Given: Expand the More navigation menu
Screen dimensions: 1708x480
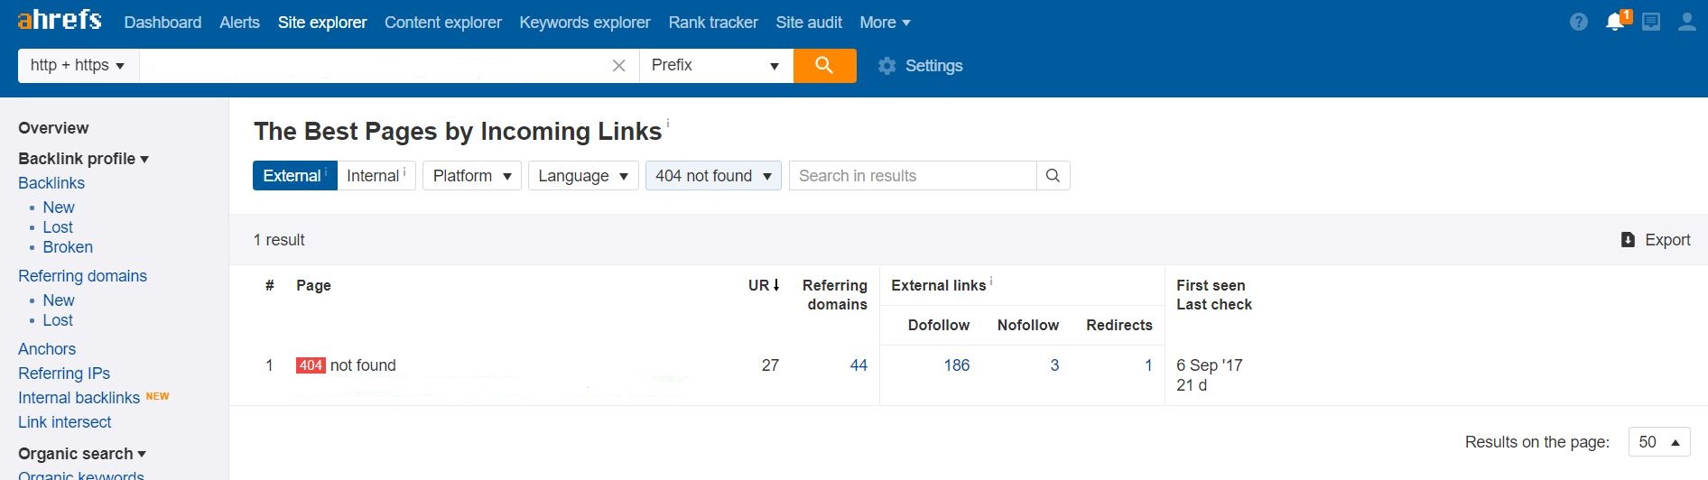Looking at the screenshot, I should pyautogui.click(x=885, y=23).
